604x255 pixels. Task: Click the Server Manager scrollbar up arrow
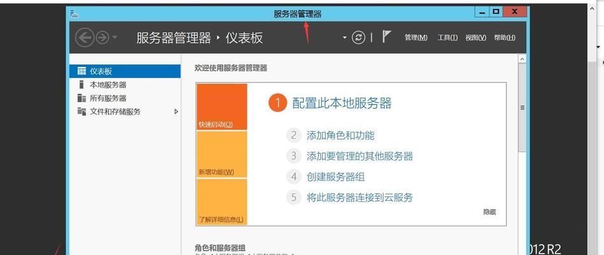click(x=522, y=59)
